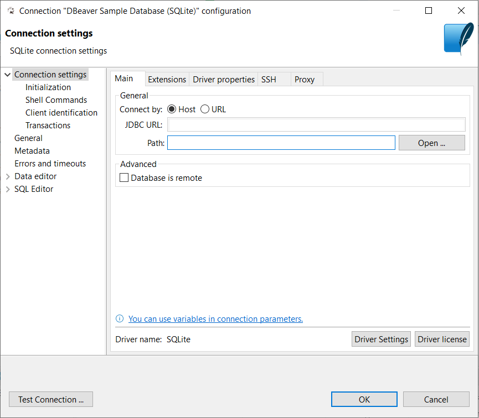Switch to the SSH tab
Image resolution: width=479 pixels, height=418 pixels.
pos(274,80)
